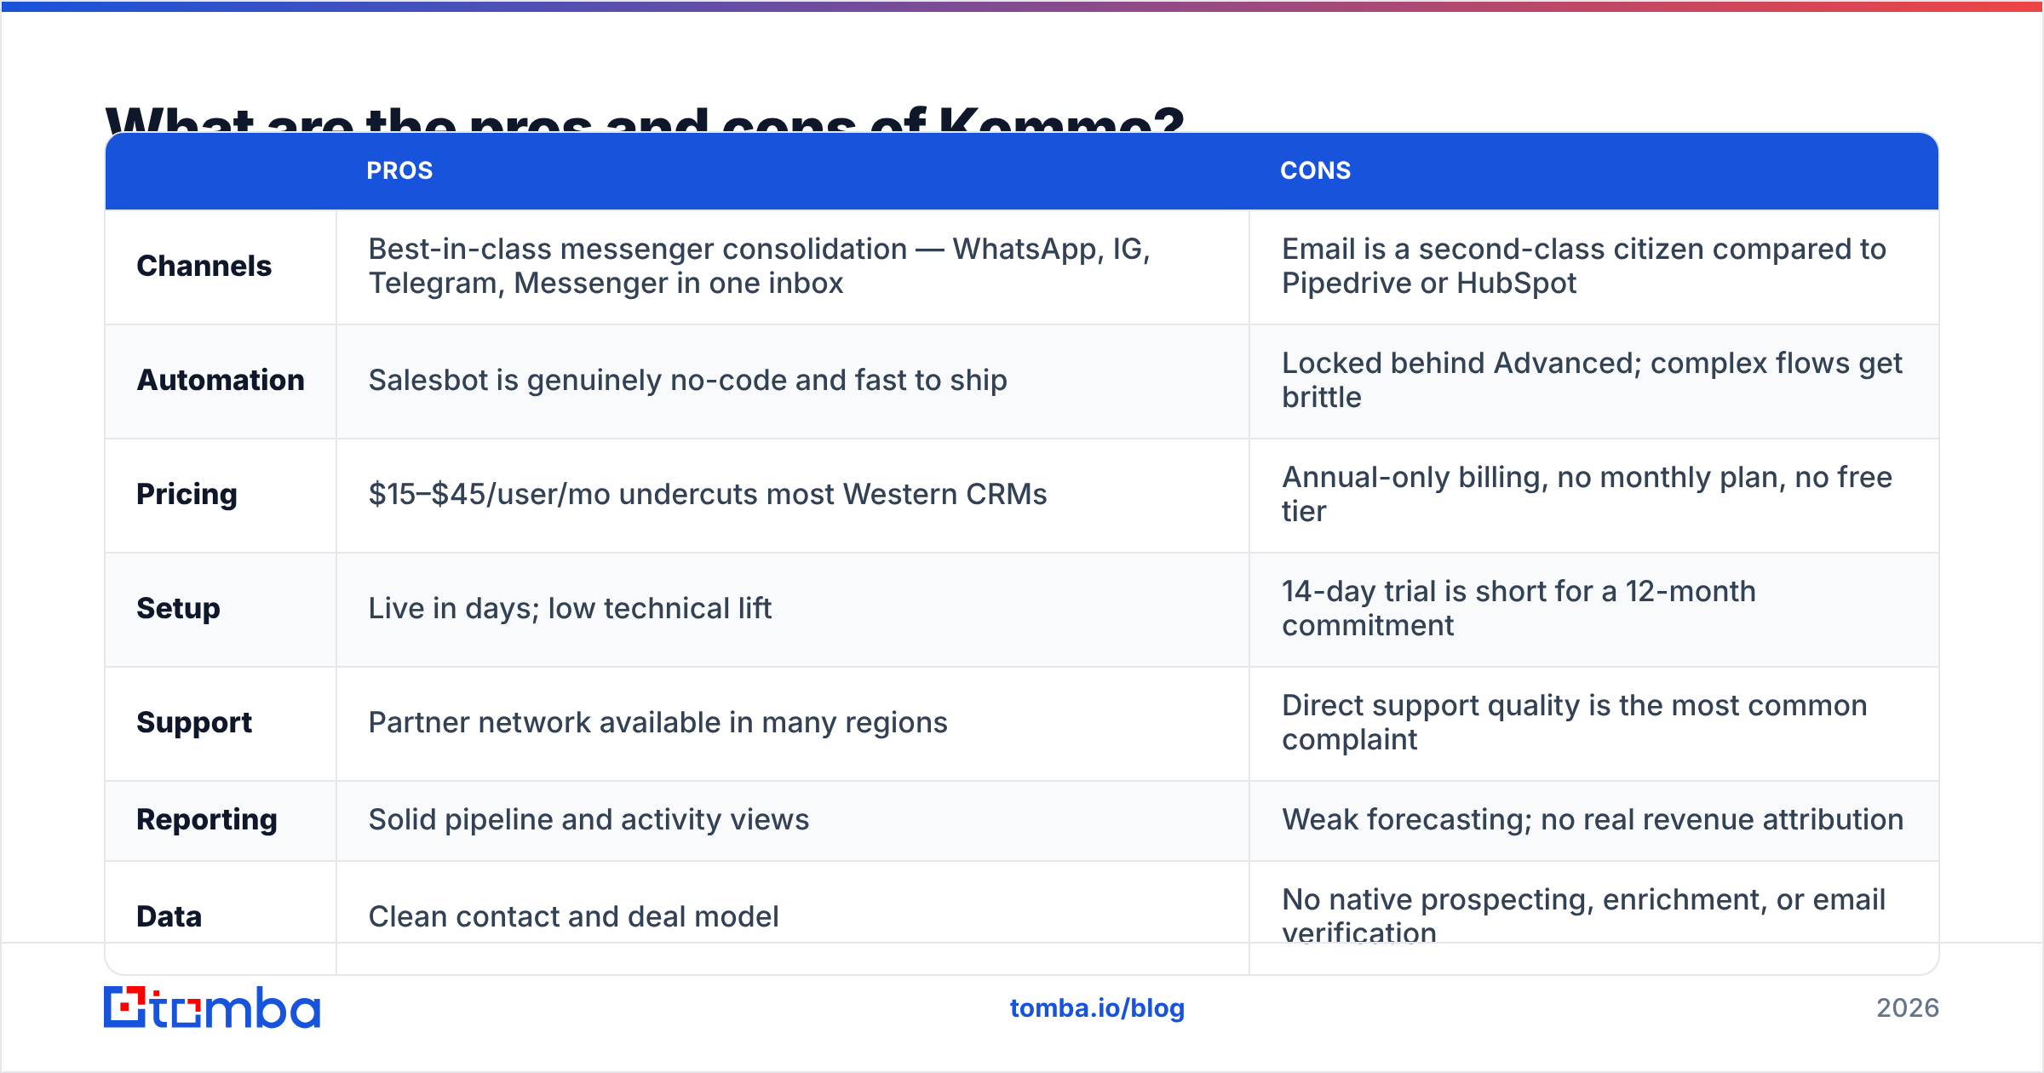Viewport: 2044px width, 1073px height.
Task: Click the PROS column header
Action: (x=399, y=170)
